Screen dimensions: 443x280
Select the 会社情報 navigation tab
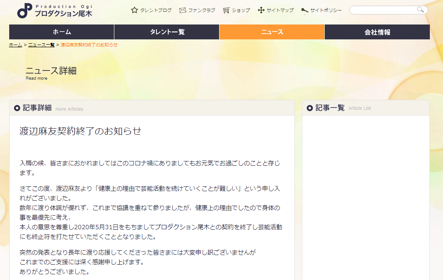click(x=377, y=32)
